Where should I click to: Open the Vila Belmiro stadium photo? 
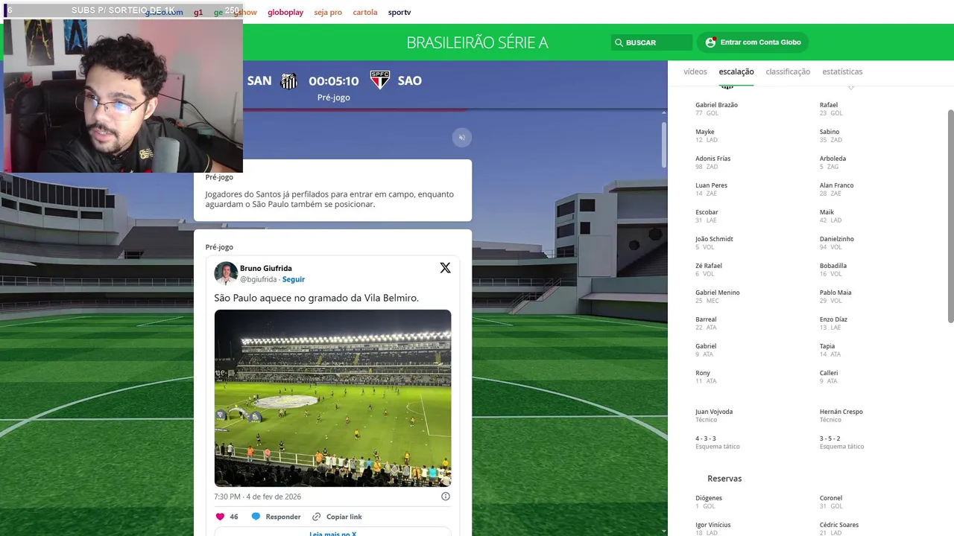333,398
